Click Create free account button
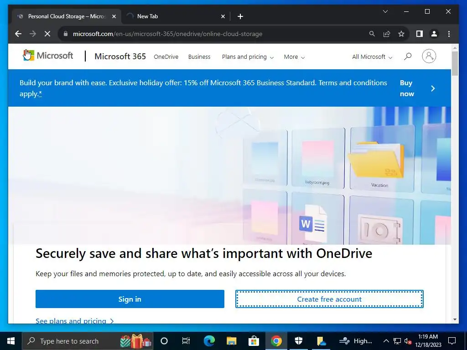The height and width of the screenshot is (350, 467). 329,299
